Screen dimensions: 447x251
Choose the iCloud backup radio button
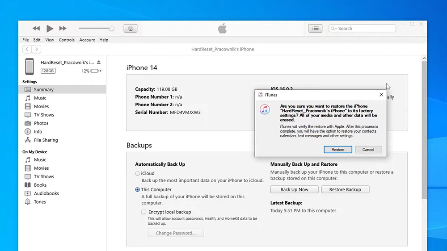click(137, 173)
